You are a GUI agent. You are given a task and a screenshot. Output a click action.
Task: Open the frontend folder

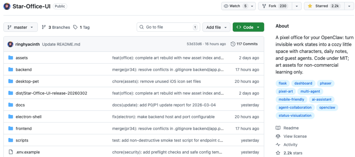(x=24, y=128)
